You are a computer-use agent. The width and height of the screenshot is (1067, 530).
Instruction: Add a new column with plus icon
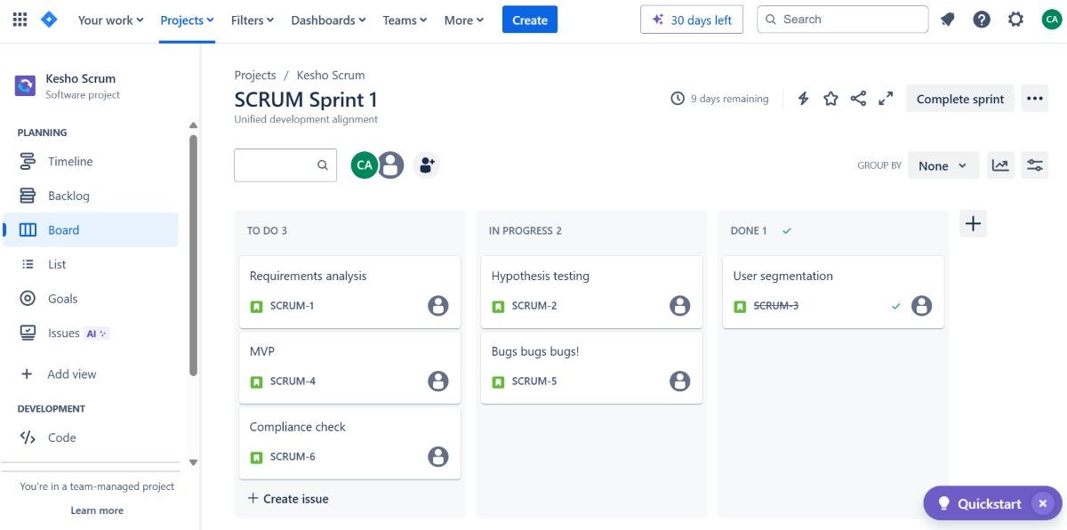pyautogui.click(x=974, y=224)
